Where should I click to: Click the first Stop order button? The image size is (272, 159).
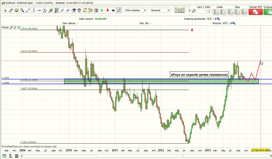(x=230, y=12)
